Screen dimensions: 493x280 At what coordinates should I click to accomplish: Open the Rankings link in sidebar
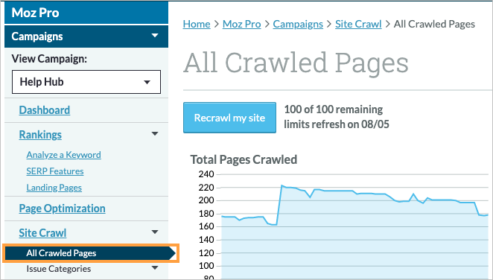tap(40, 135)
